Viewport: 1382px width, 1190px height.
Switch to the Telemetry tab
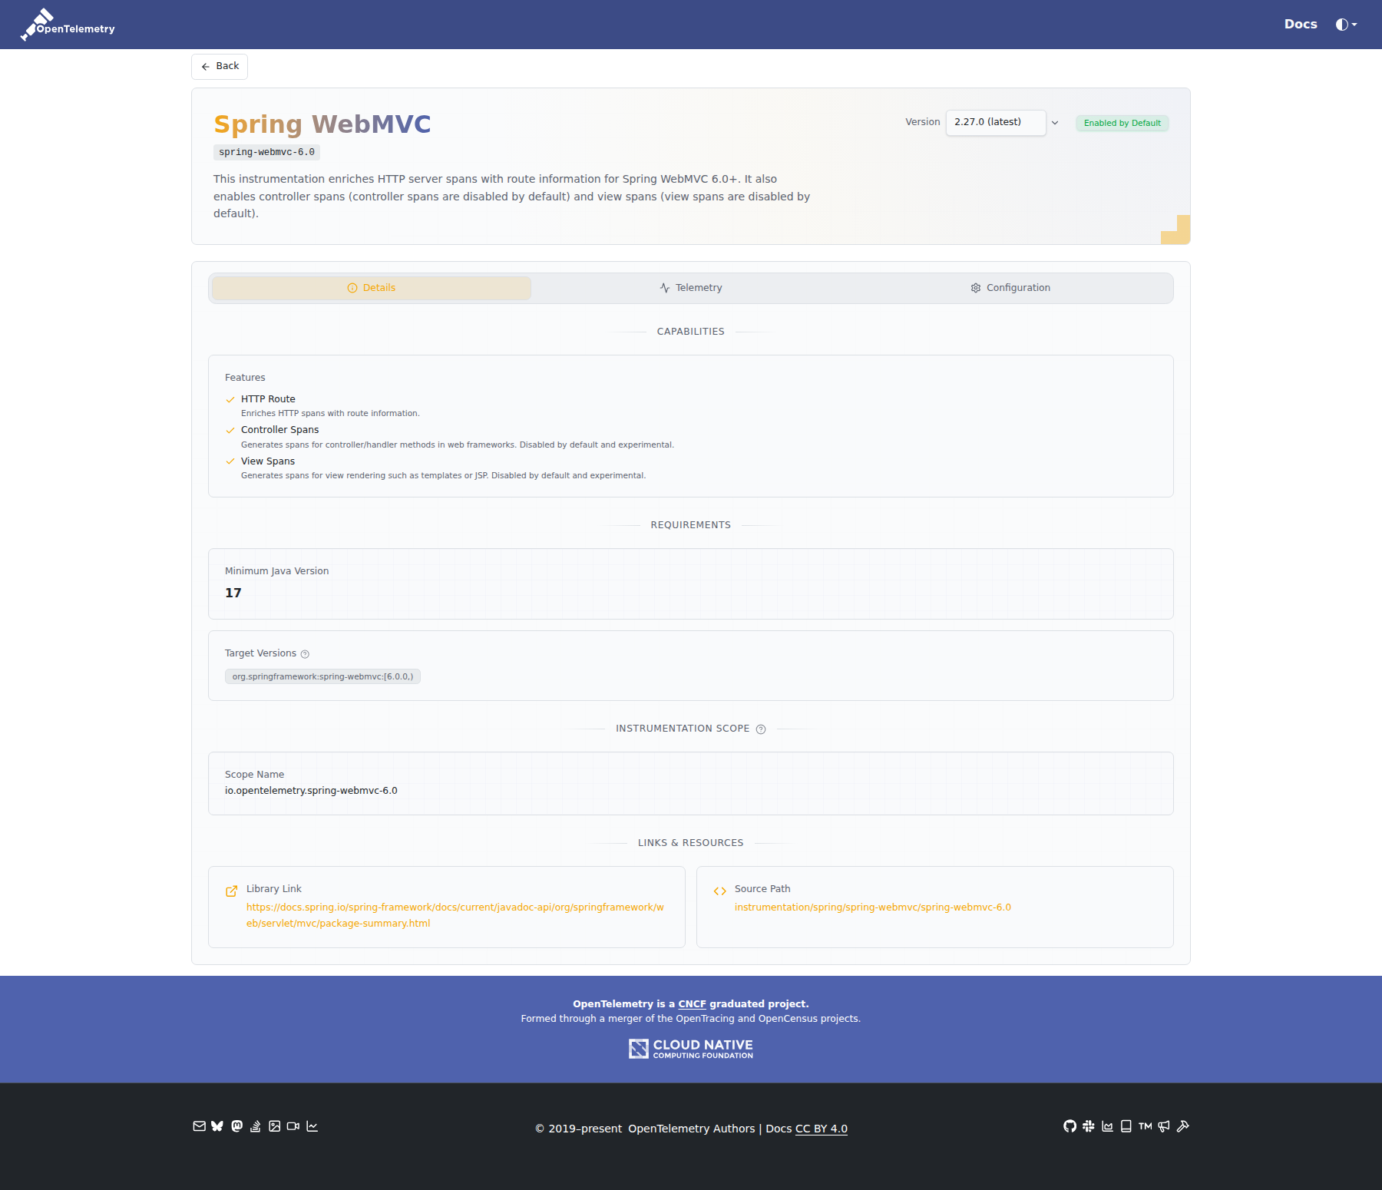pyautogui.click(x=691, y=288)
